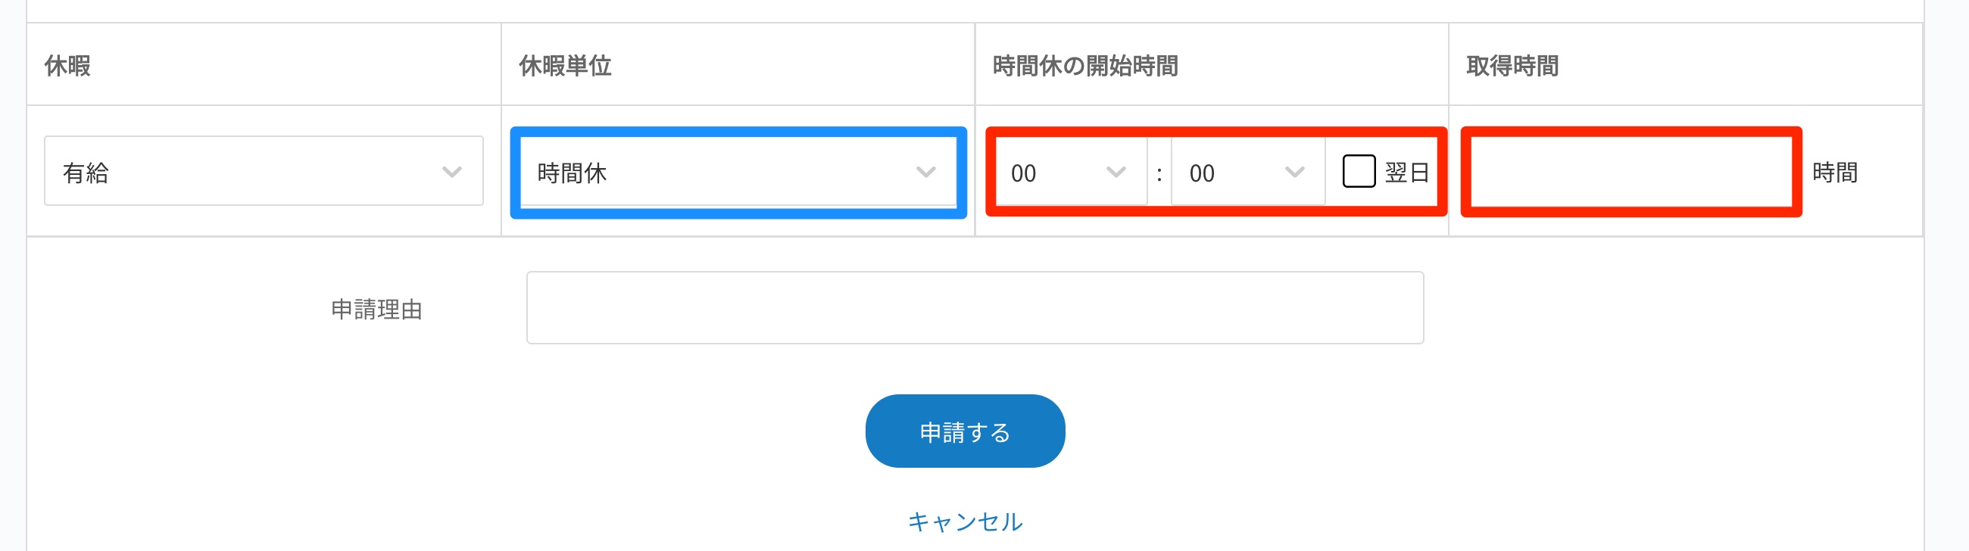Click the 時間 unit label beside the input
This screenshot has height=551, width=1969.
pyautogui.click(x=1834, y=173)
